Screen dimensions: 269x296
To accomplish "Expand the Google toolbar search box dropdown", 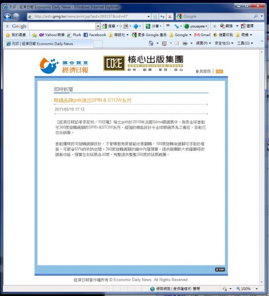I will (98, 26).
